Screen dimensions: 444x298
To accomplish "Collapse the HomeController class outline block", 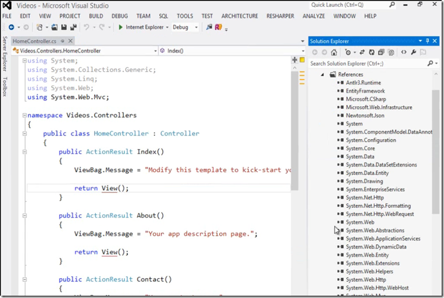I will (x=25, y=133).
